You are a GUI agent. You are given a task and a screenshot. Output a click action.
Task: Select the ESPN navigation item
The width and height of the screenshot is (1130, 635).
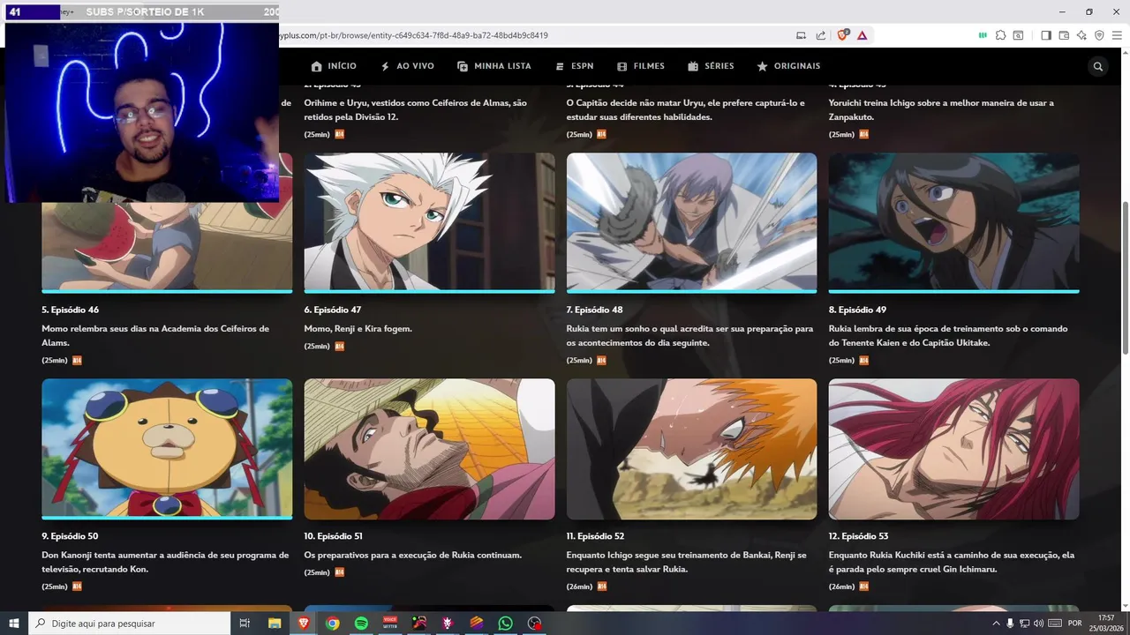point(574,66)
